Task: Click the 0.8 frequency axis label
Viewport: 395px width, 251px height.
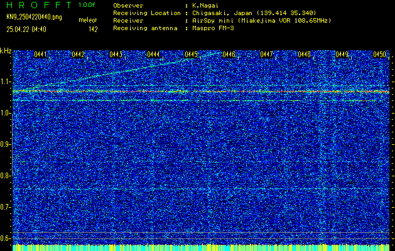Action: 6,176
